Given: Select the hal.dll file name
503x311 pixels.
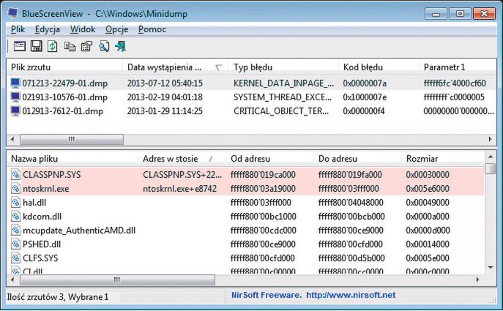Looking at the screenshot, I should tap(34, 203).
